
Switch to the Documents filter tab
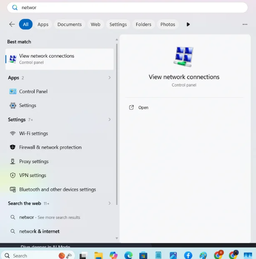point(70,24)
